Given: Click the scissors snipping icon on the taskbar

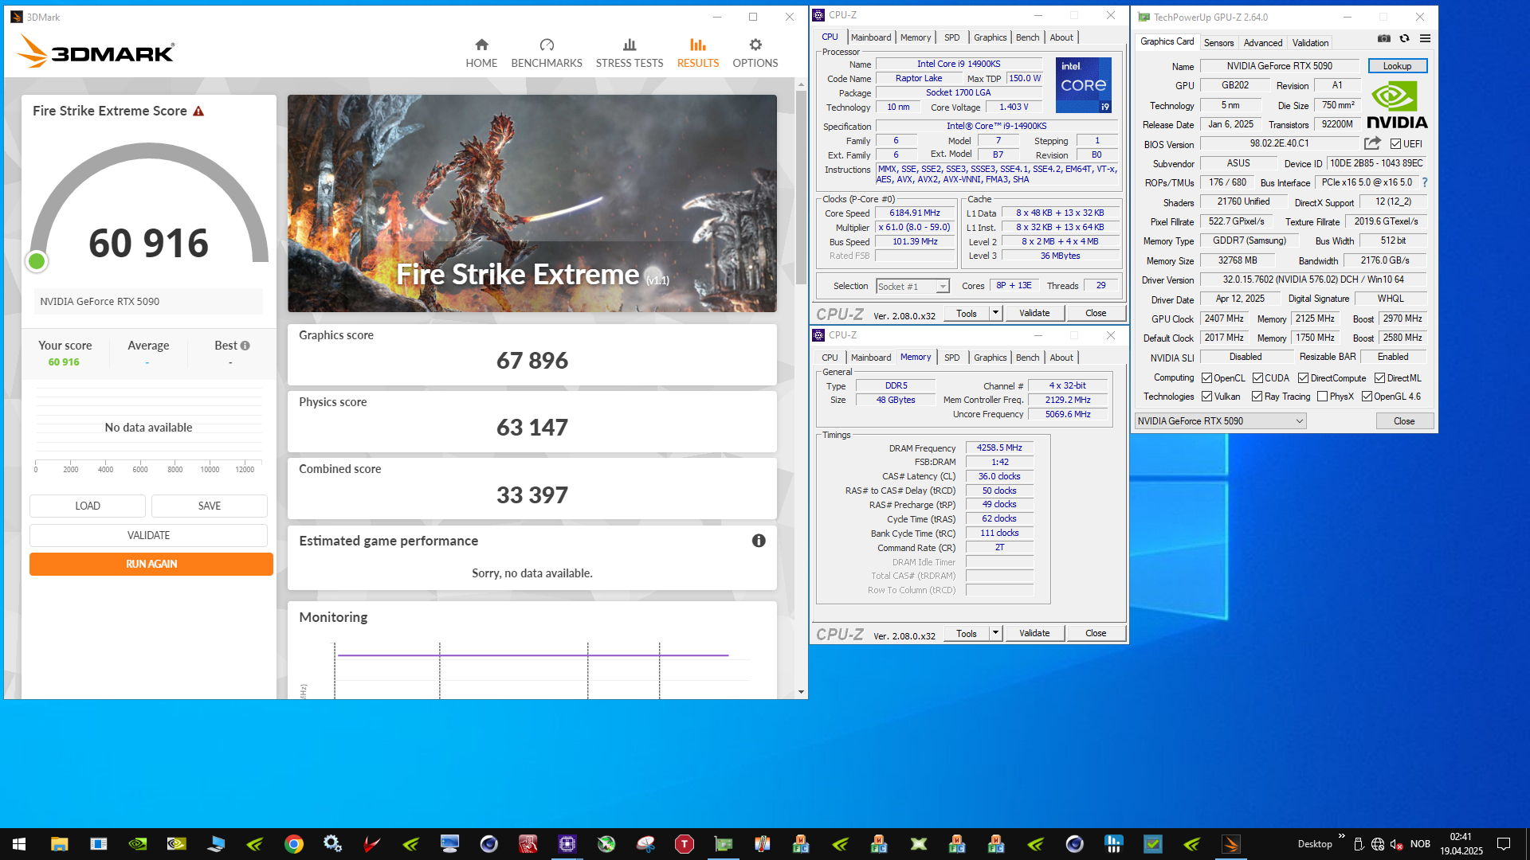Looking at the screenshot, I should [x=645, y=844].
